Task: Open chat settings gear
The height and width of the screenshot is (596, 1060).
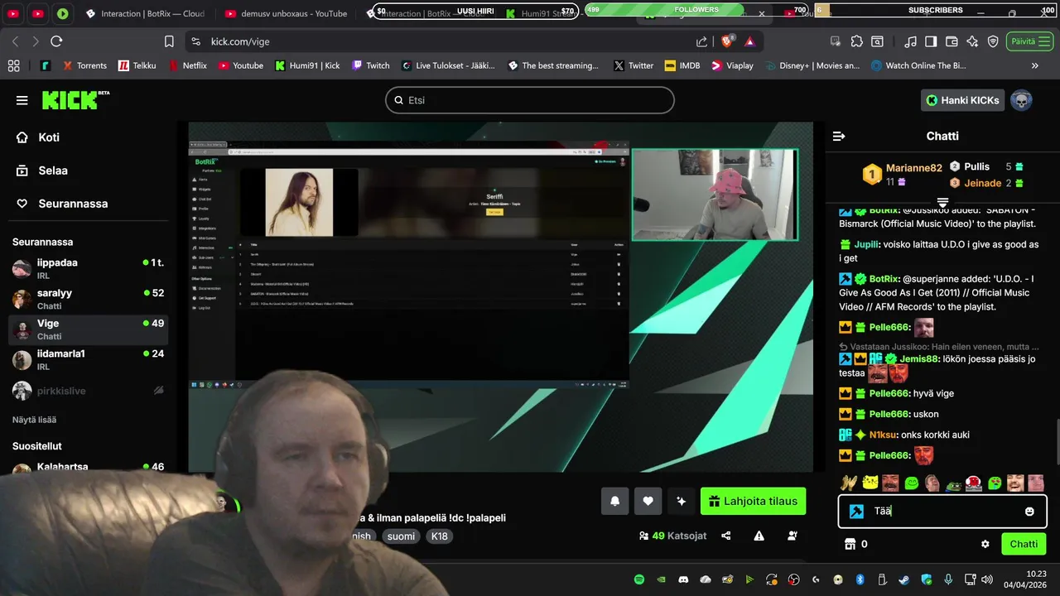Action: tap(985, 544)
